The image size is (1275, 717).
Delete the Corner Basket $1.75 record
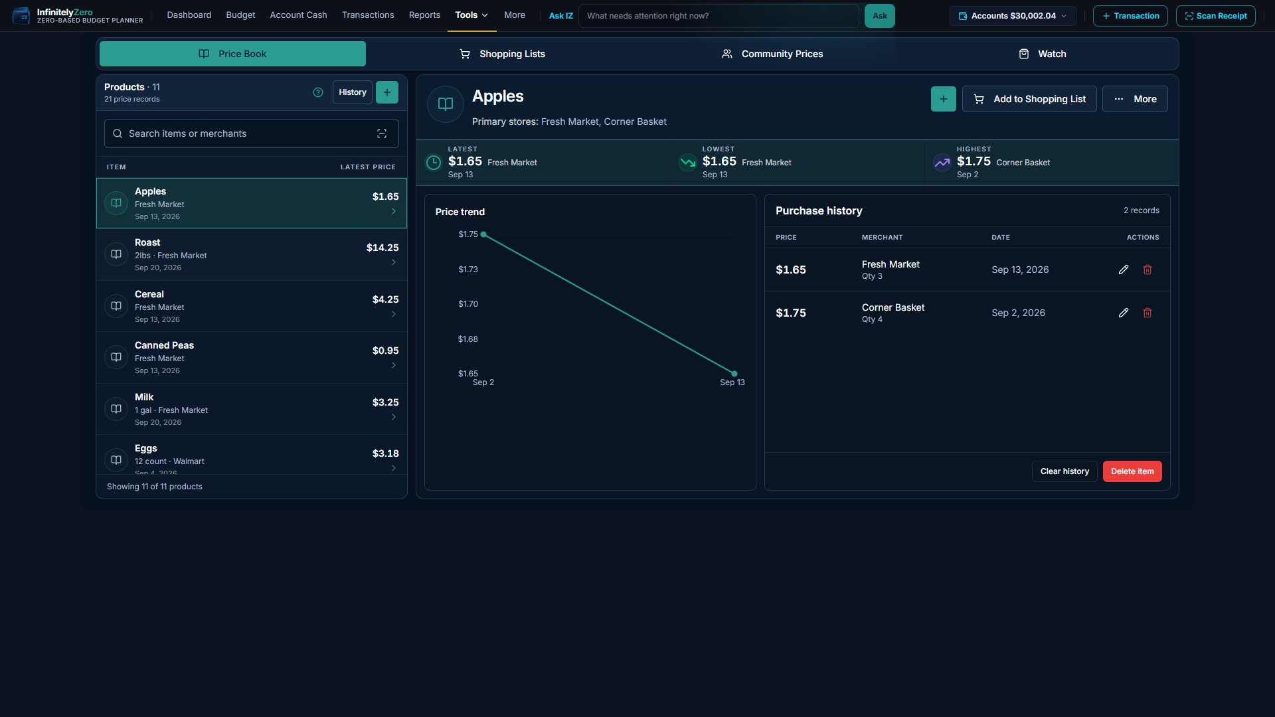point(1147,313)
